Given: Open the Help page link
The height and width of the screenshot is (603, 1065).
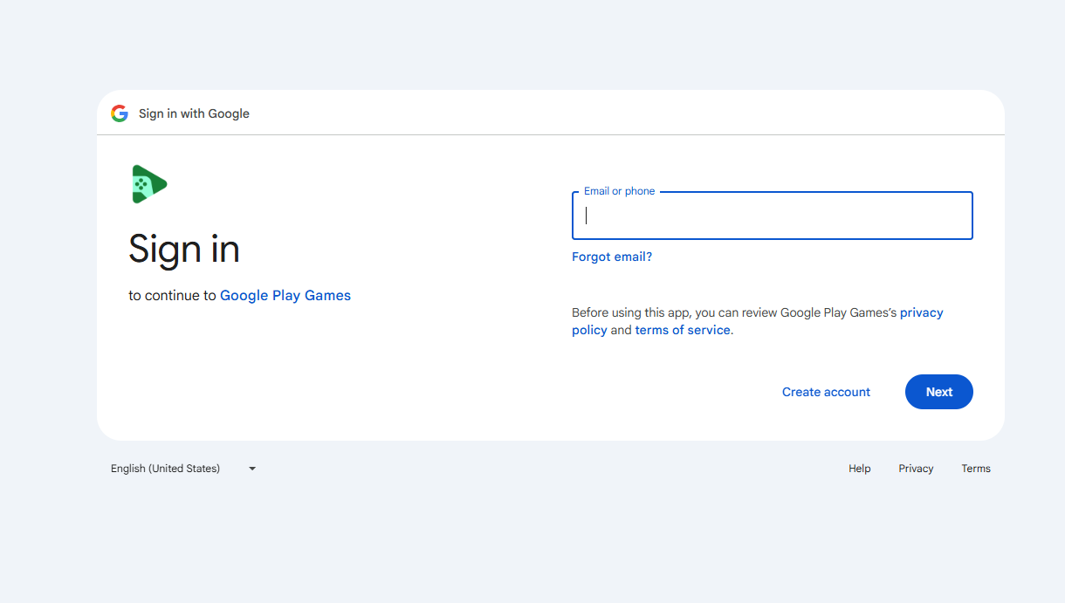Looking at the screenshot, I should click(x=859, y=469).
